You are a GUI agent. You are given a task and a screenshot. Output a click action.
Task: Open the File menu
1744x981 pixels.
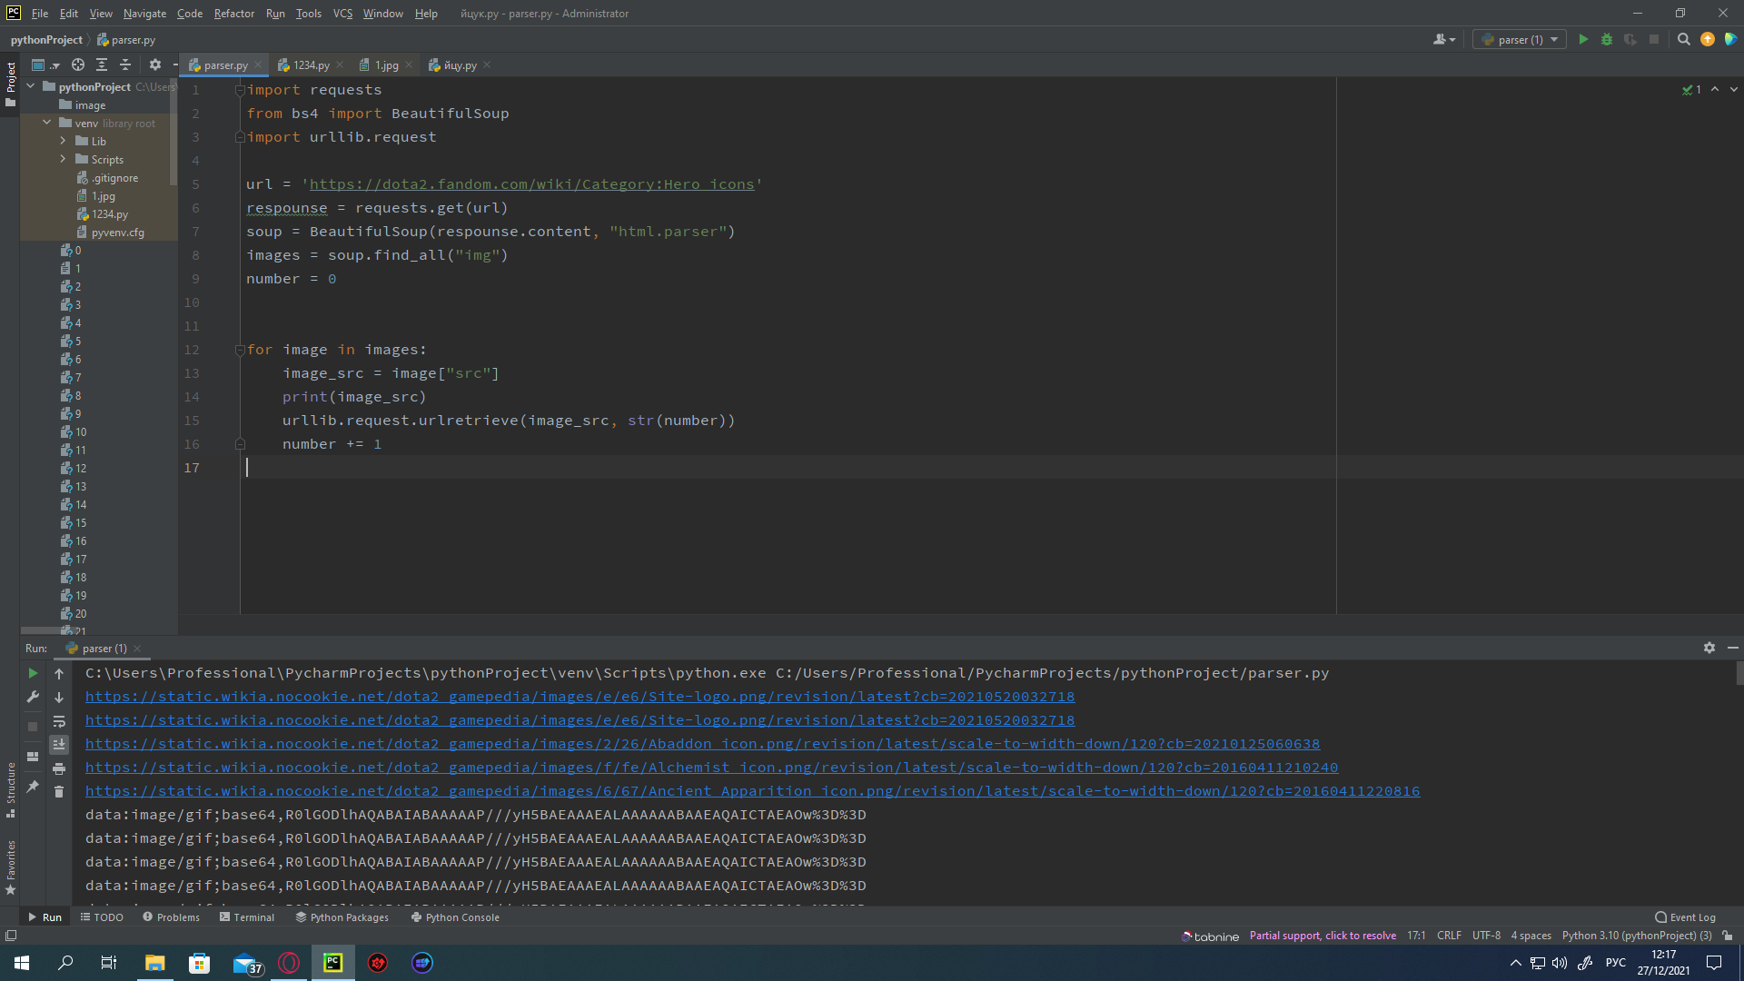point(40,13)
